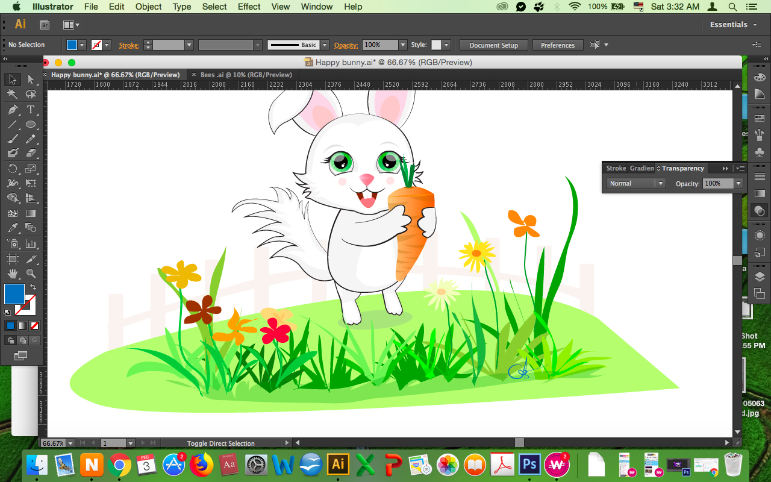Open Adobe Bridge via Br icon
Viewport: 771px width, 482px height.
click(45, 25)
